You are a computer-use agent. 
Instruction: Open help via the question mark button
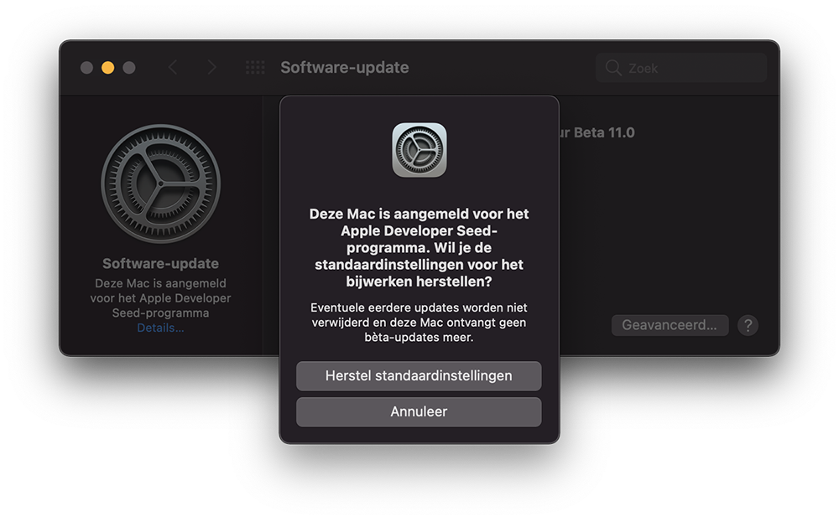click(748, 325)
